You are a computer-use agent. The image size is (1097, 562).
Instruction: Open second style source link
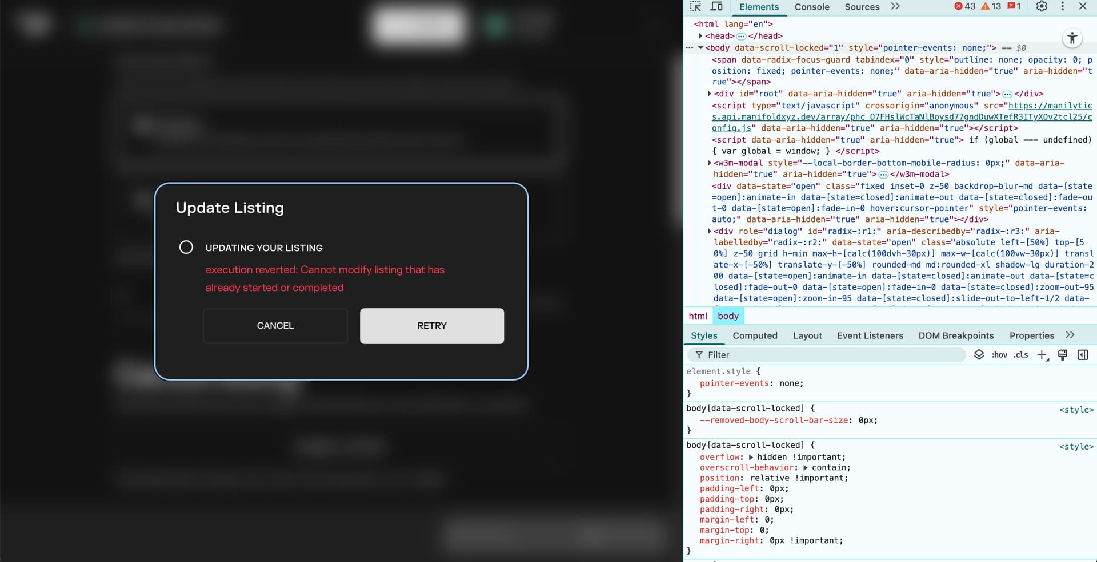coord(1076,447)
